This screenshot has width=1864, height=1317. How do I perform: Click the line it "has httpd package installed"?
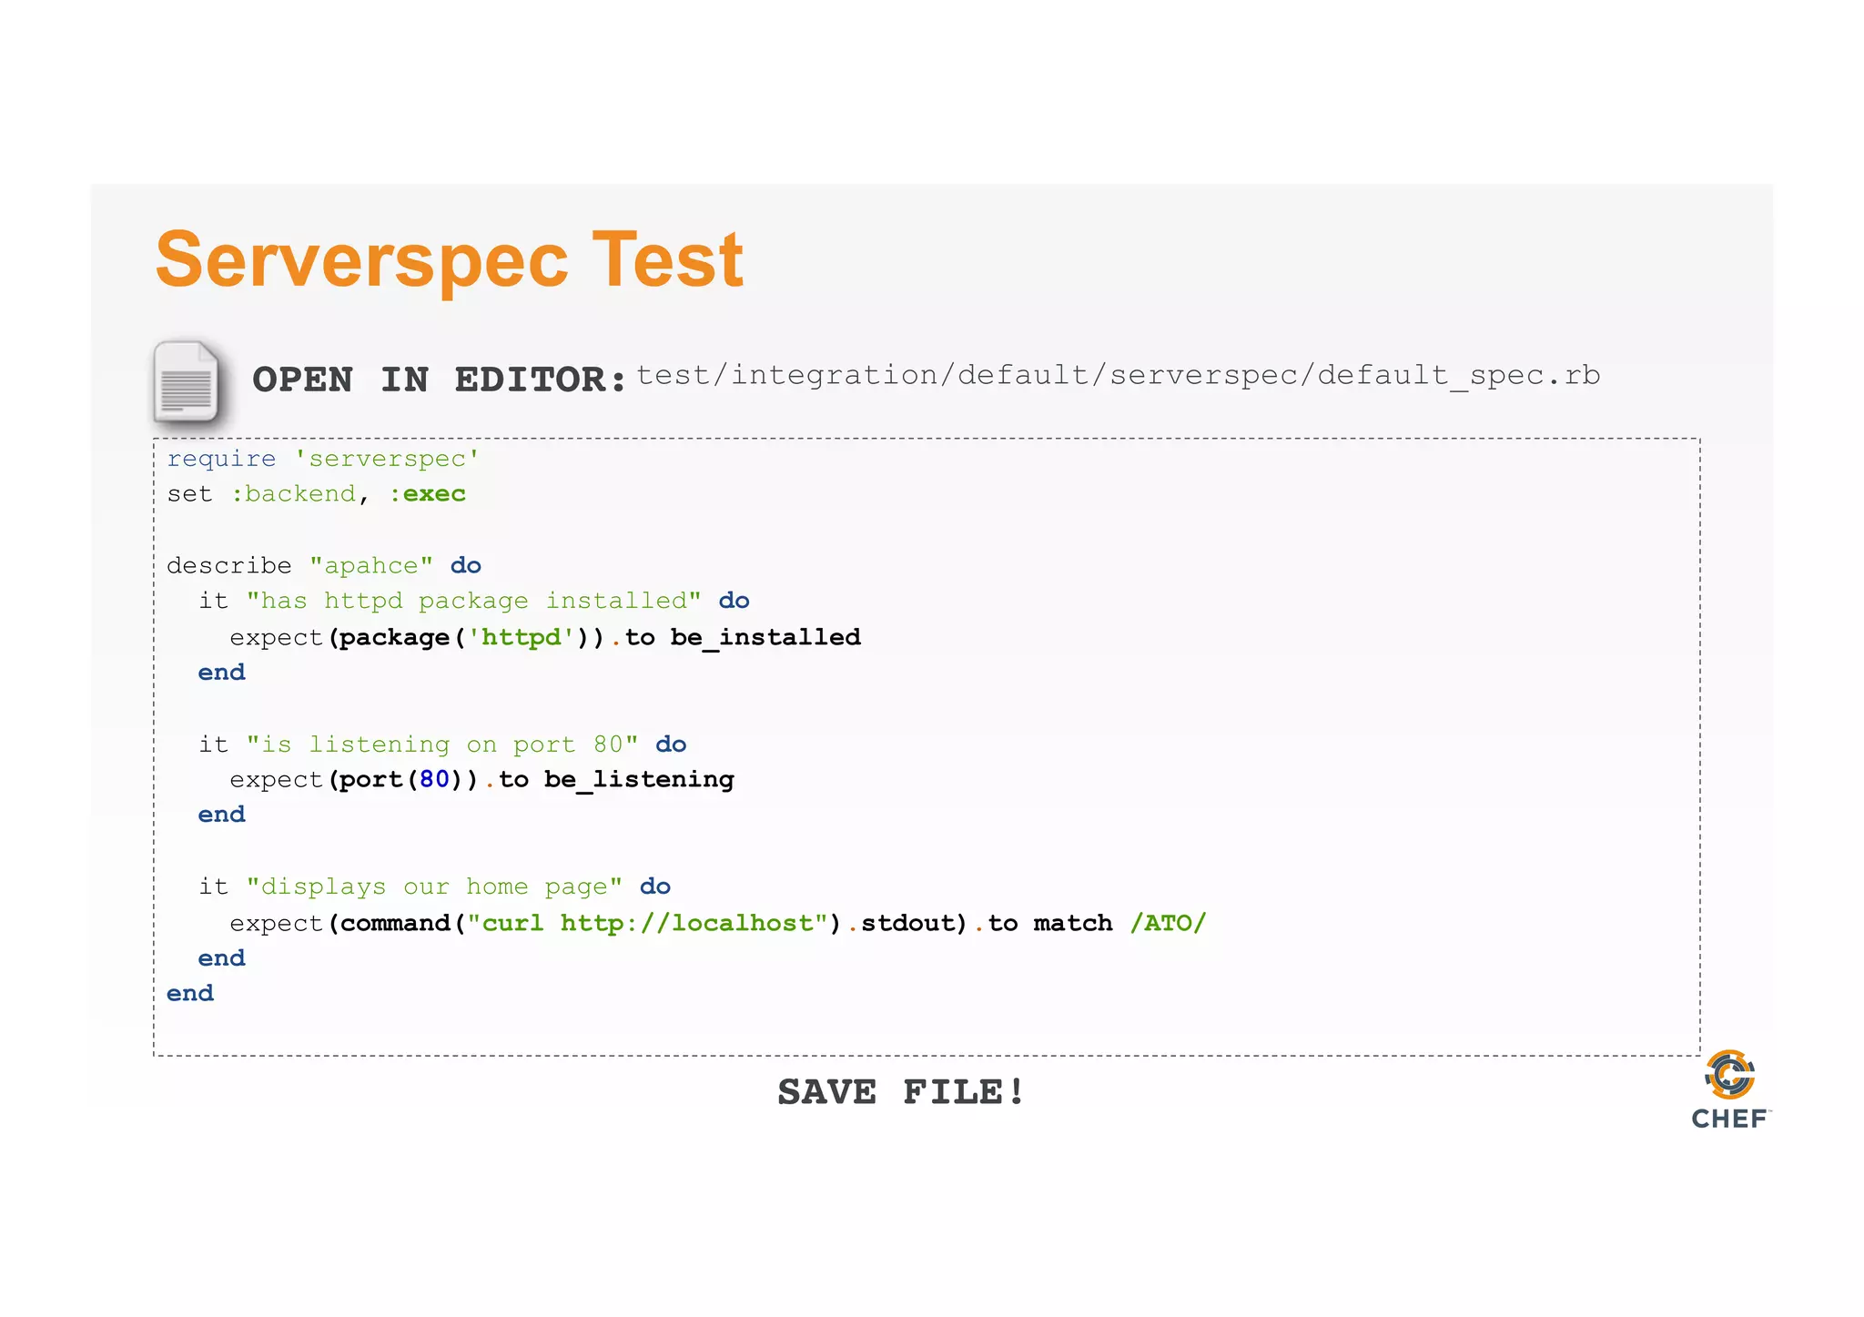(474, 601)
